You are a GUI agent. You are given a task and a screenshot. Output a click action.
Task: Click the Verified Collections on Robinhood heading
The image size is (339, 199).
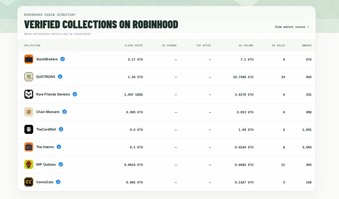click(x=101, y=24)
